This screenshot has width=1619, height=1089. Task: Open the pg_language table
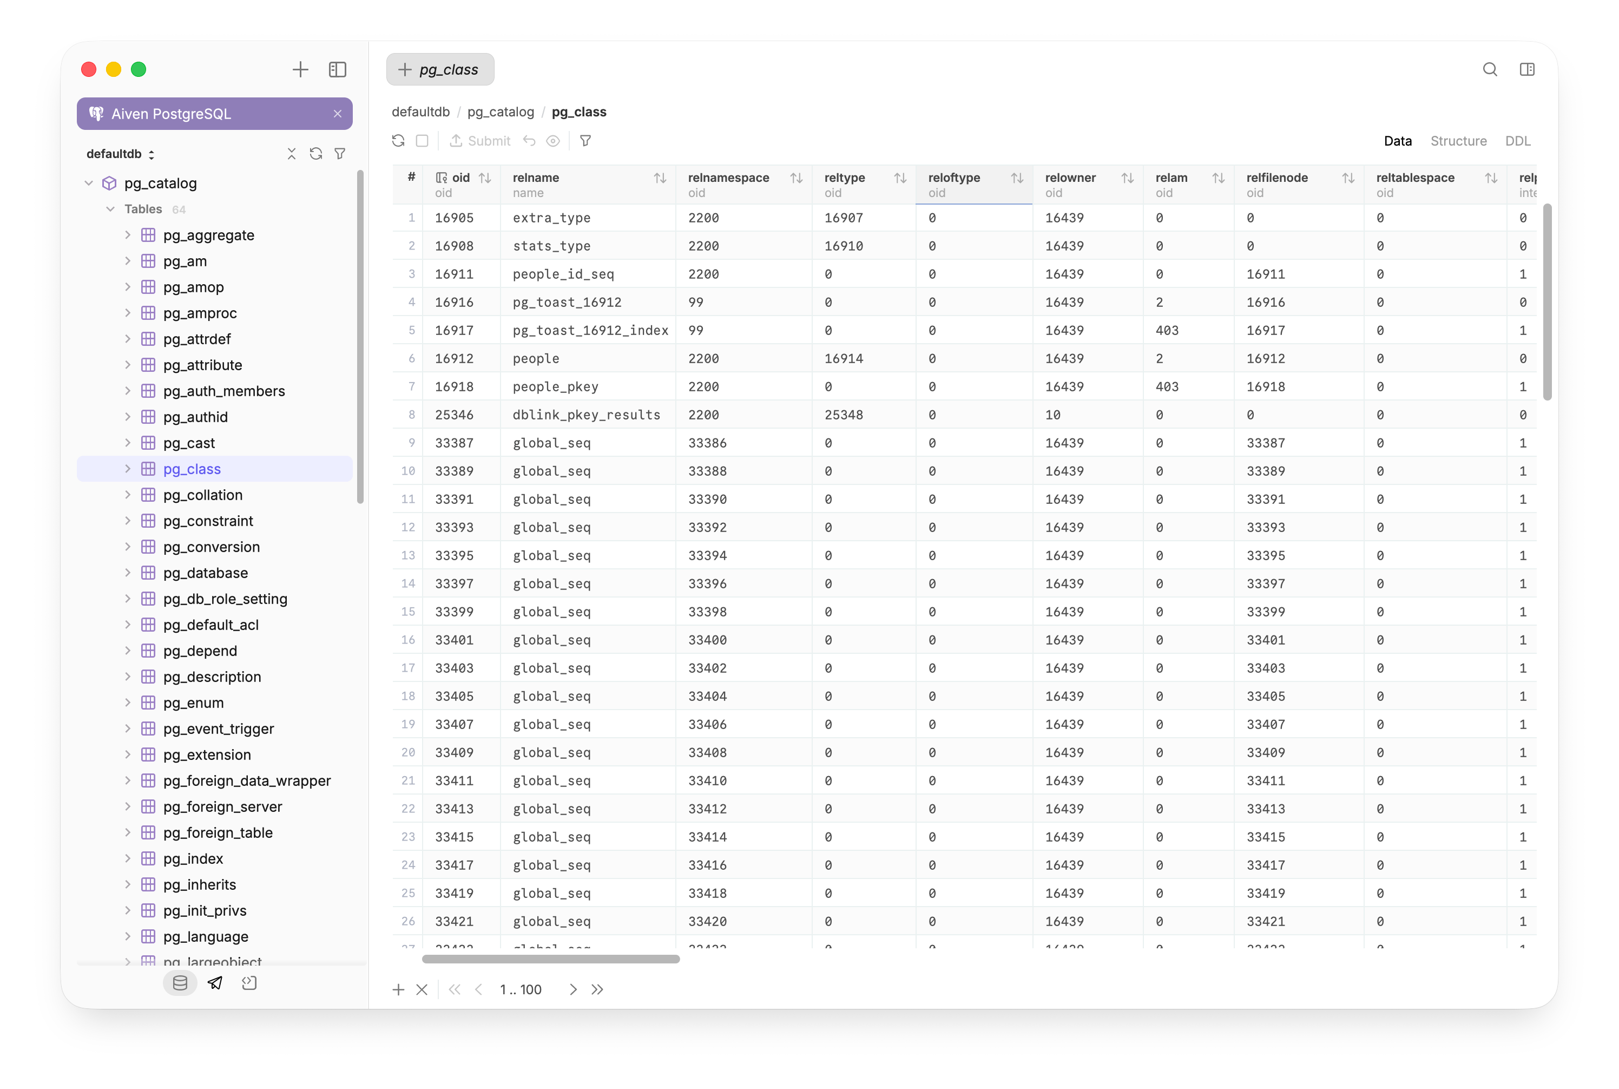point(206,936)
